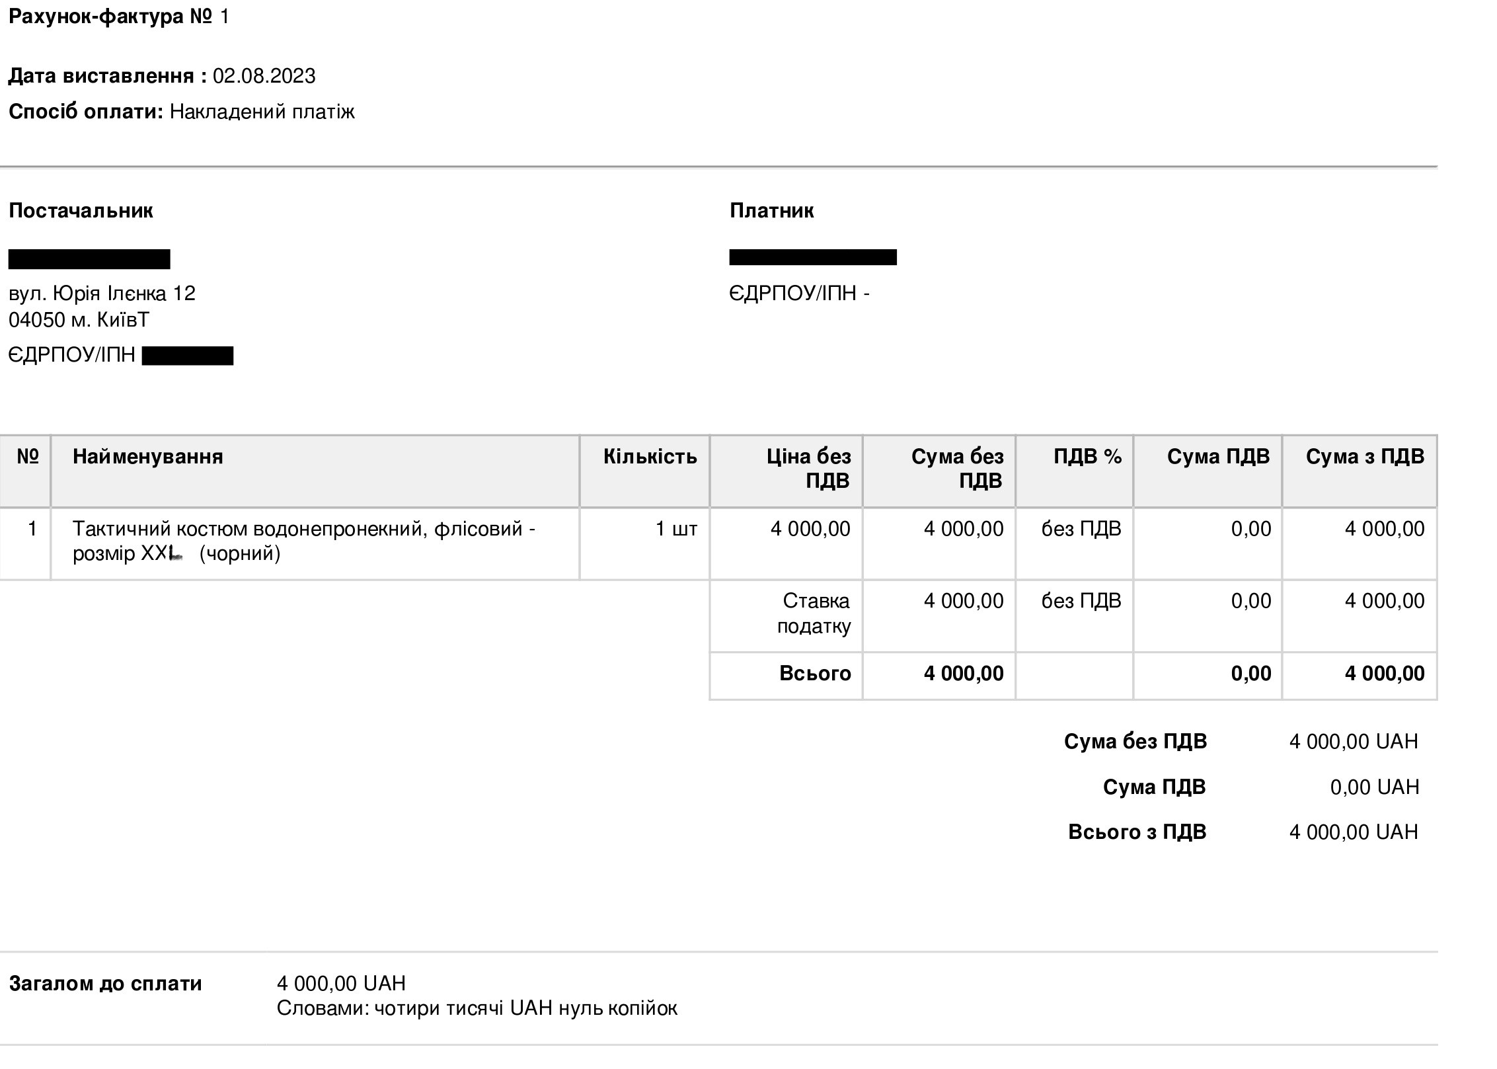Click the quantity cell '1 шт'
The width and height of the screenshot is (1497, 1069).
pos(675,529)
